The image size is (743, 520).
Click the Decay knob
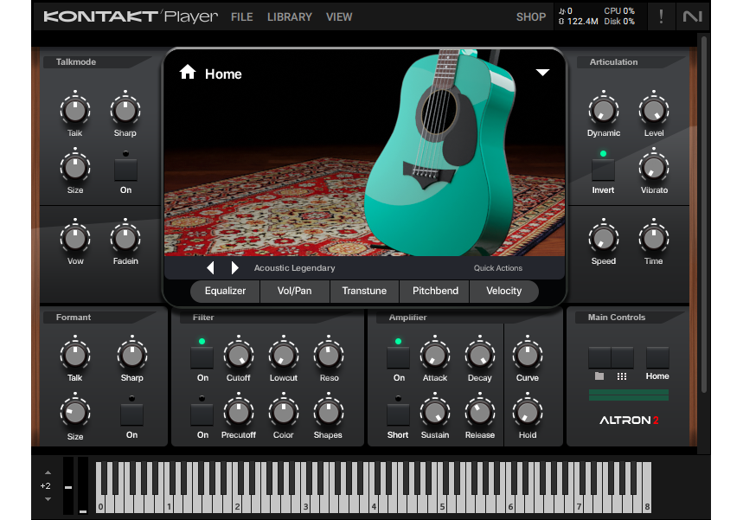[479, 355]
